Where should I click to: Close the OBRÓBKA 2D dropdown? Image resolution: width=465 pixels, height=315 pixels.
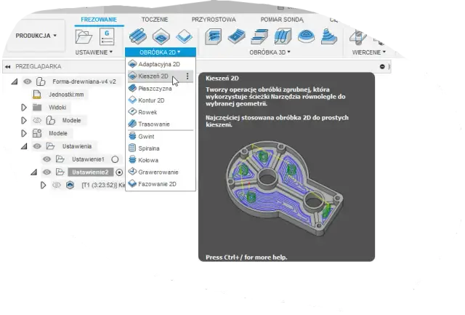coord(160,52)
